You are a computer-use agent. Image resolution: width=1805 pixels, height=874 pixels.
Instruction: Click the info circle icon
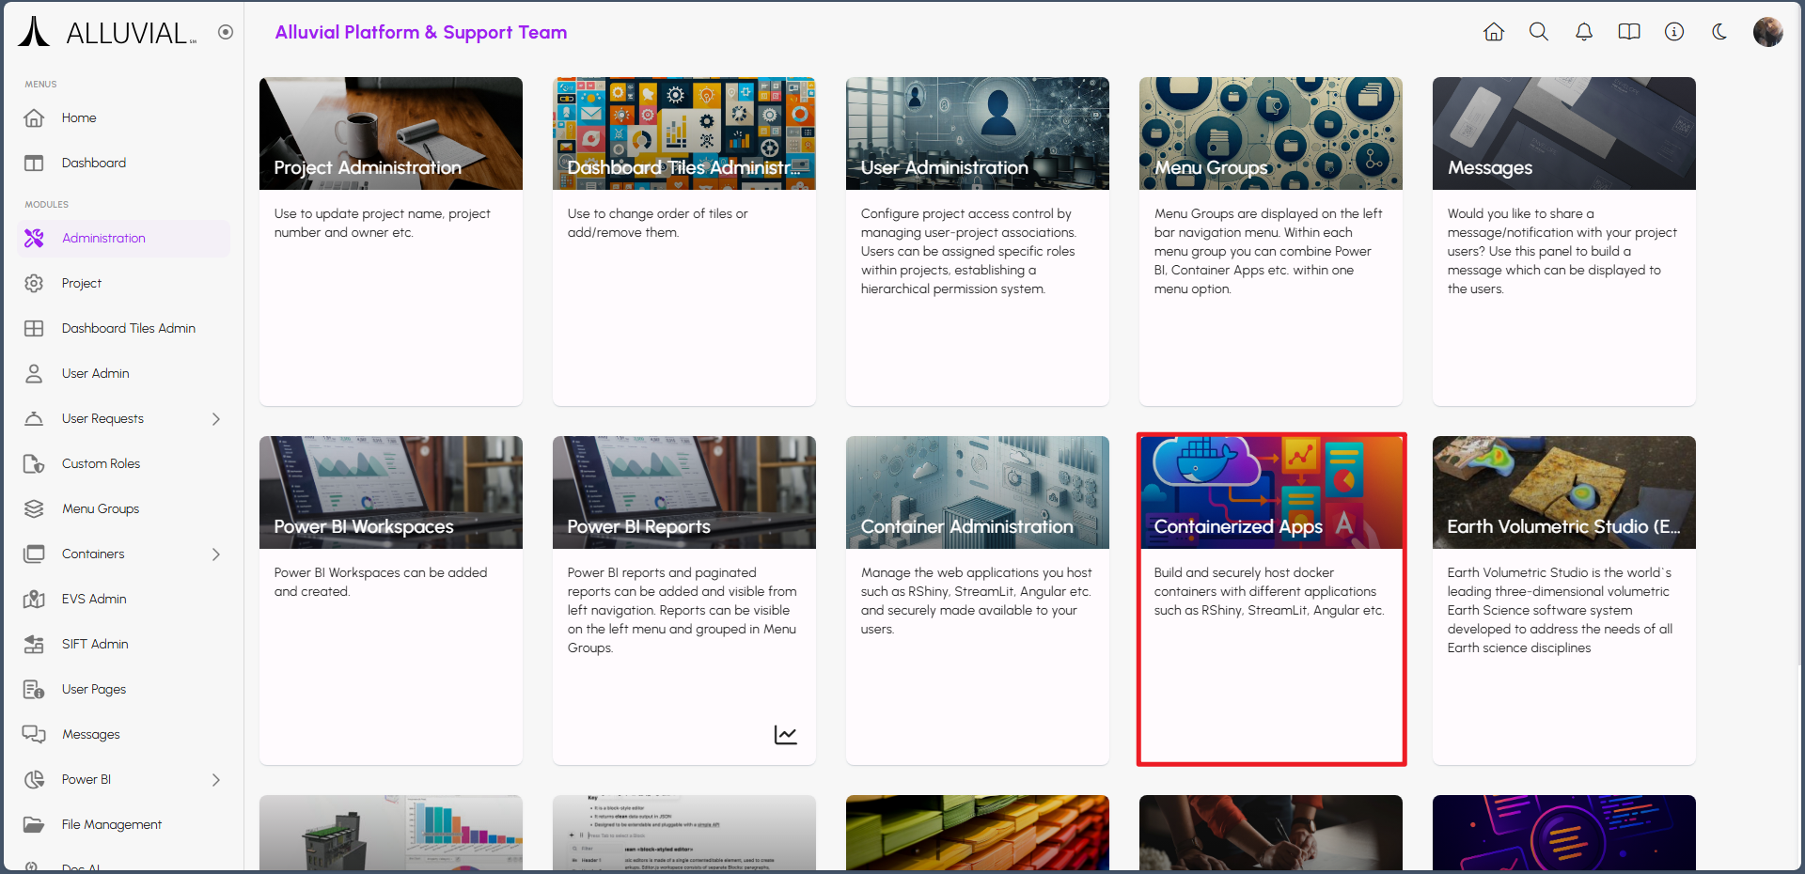(x=1673, y=32)
